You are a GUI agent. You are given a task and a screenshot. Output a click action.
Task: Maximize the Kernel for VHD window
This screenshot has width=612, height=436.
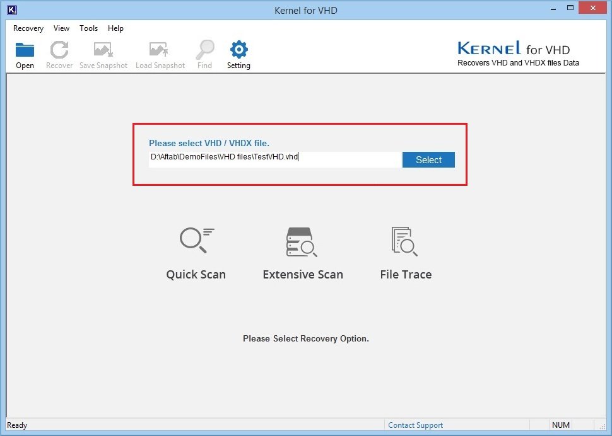click(x=570, y=9)
